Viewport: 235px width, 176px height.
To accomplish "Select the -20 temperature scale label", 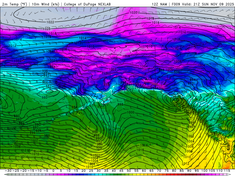I will click(23, 171).
